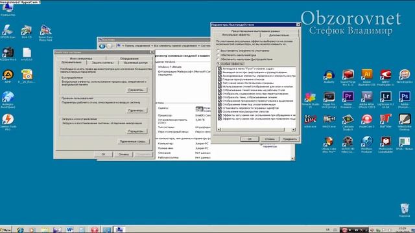This screenshot has height=233, width=415.
Task: Open Hardware tab in system properties
Action: click(x=129, y=58)
